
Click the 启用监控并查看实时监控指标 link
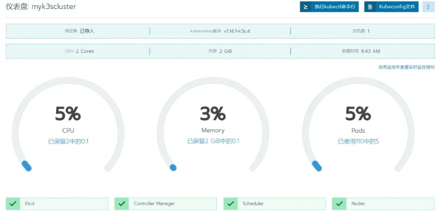coord(406,67)
